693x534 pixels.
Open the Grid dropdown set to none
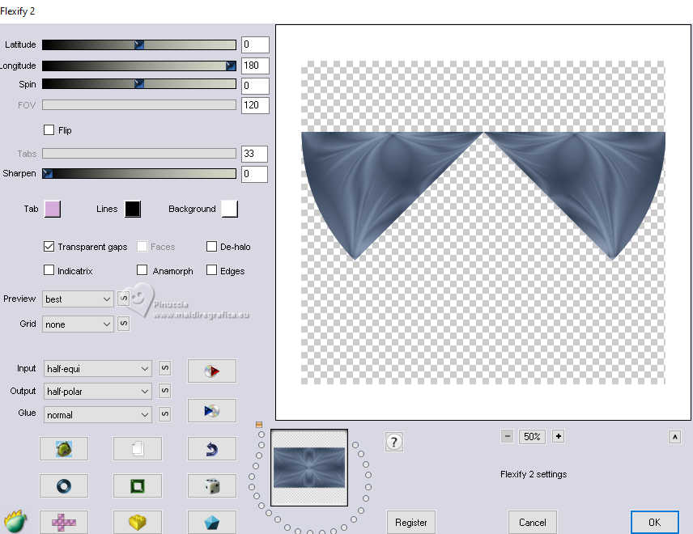click(78, 324)
